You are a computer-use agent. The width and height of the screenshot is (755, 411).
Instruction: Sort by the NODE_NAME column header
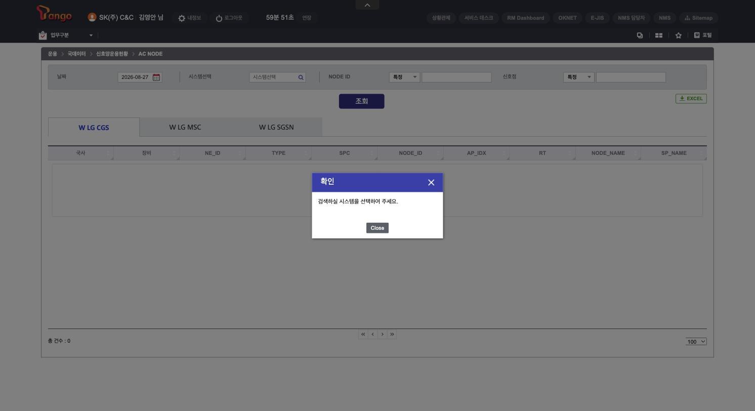tap(608, 153)
